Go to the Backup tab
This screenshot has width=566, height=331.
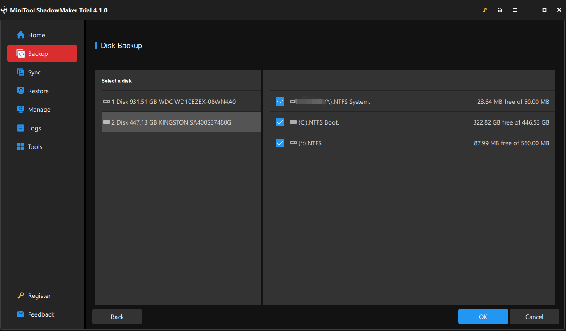(x=42, y=54)
